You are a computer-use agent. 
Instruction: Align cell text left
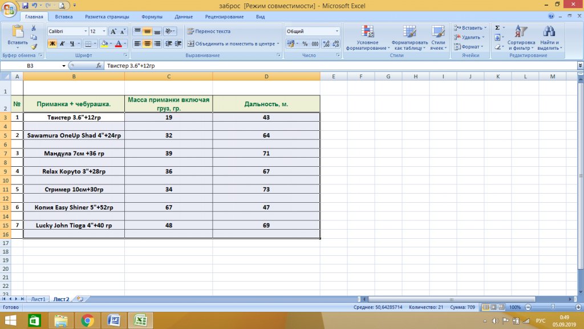tap(137, 43)
